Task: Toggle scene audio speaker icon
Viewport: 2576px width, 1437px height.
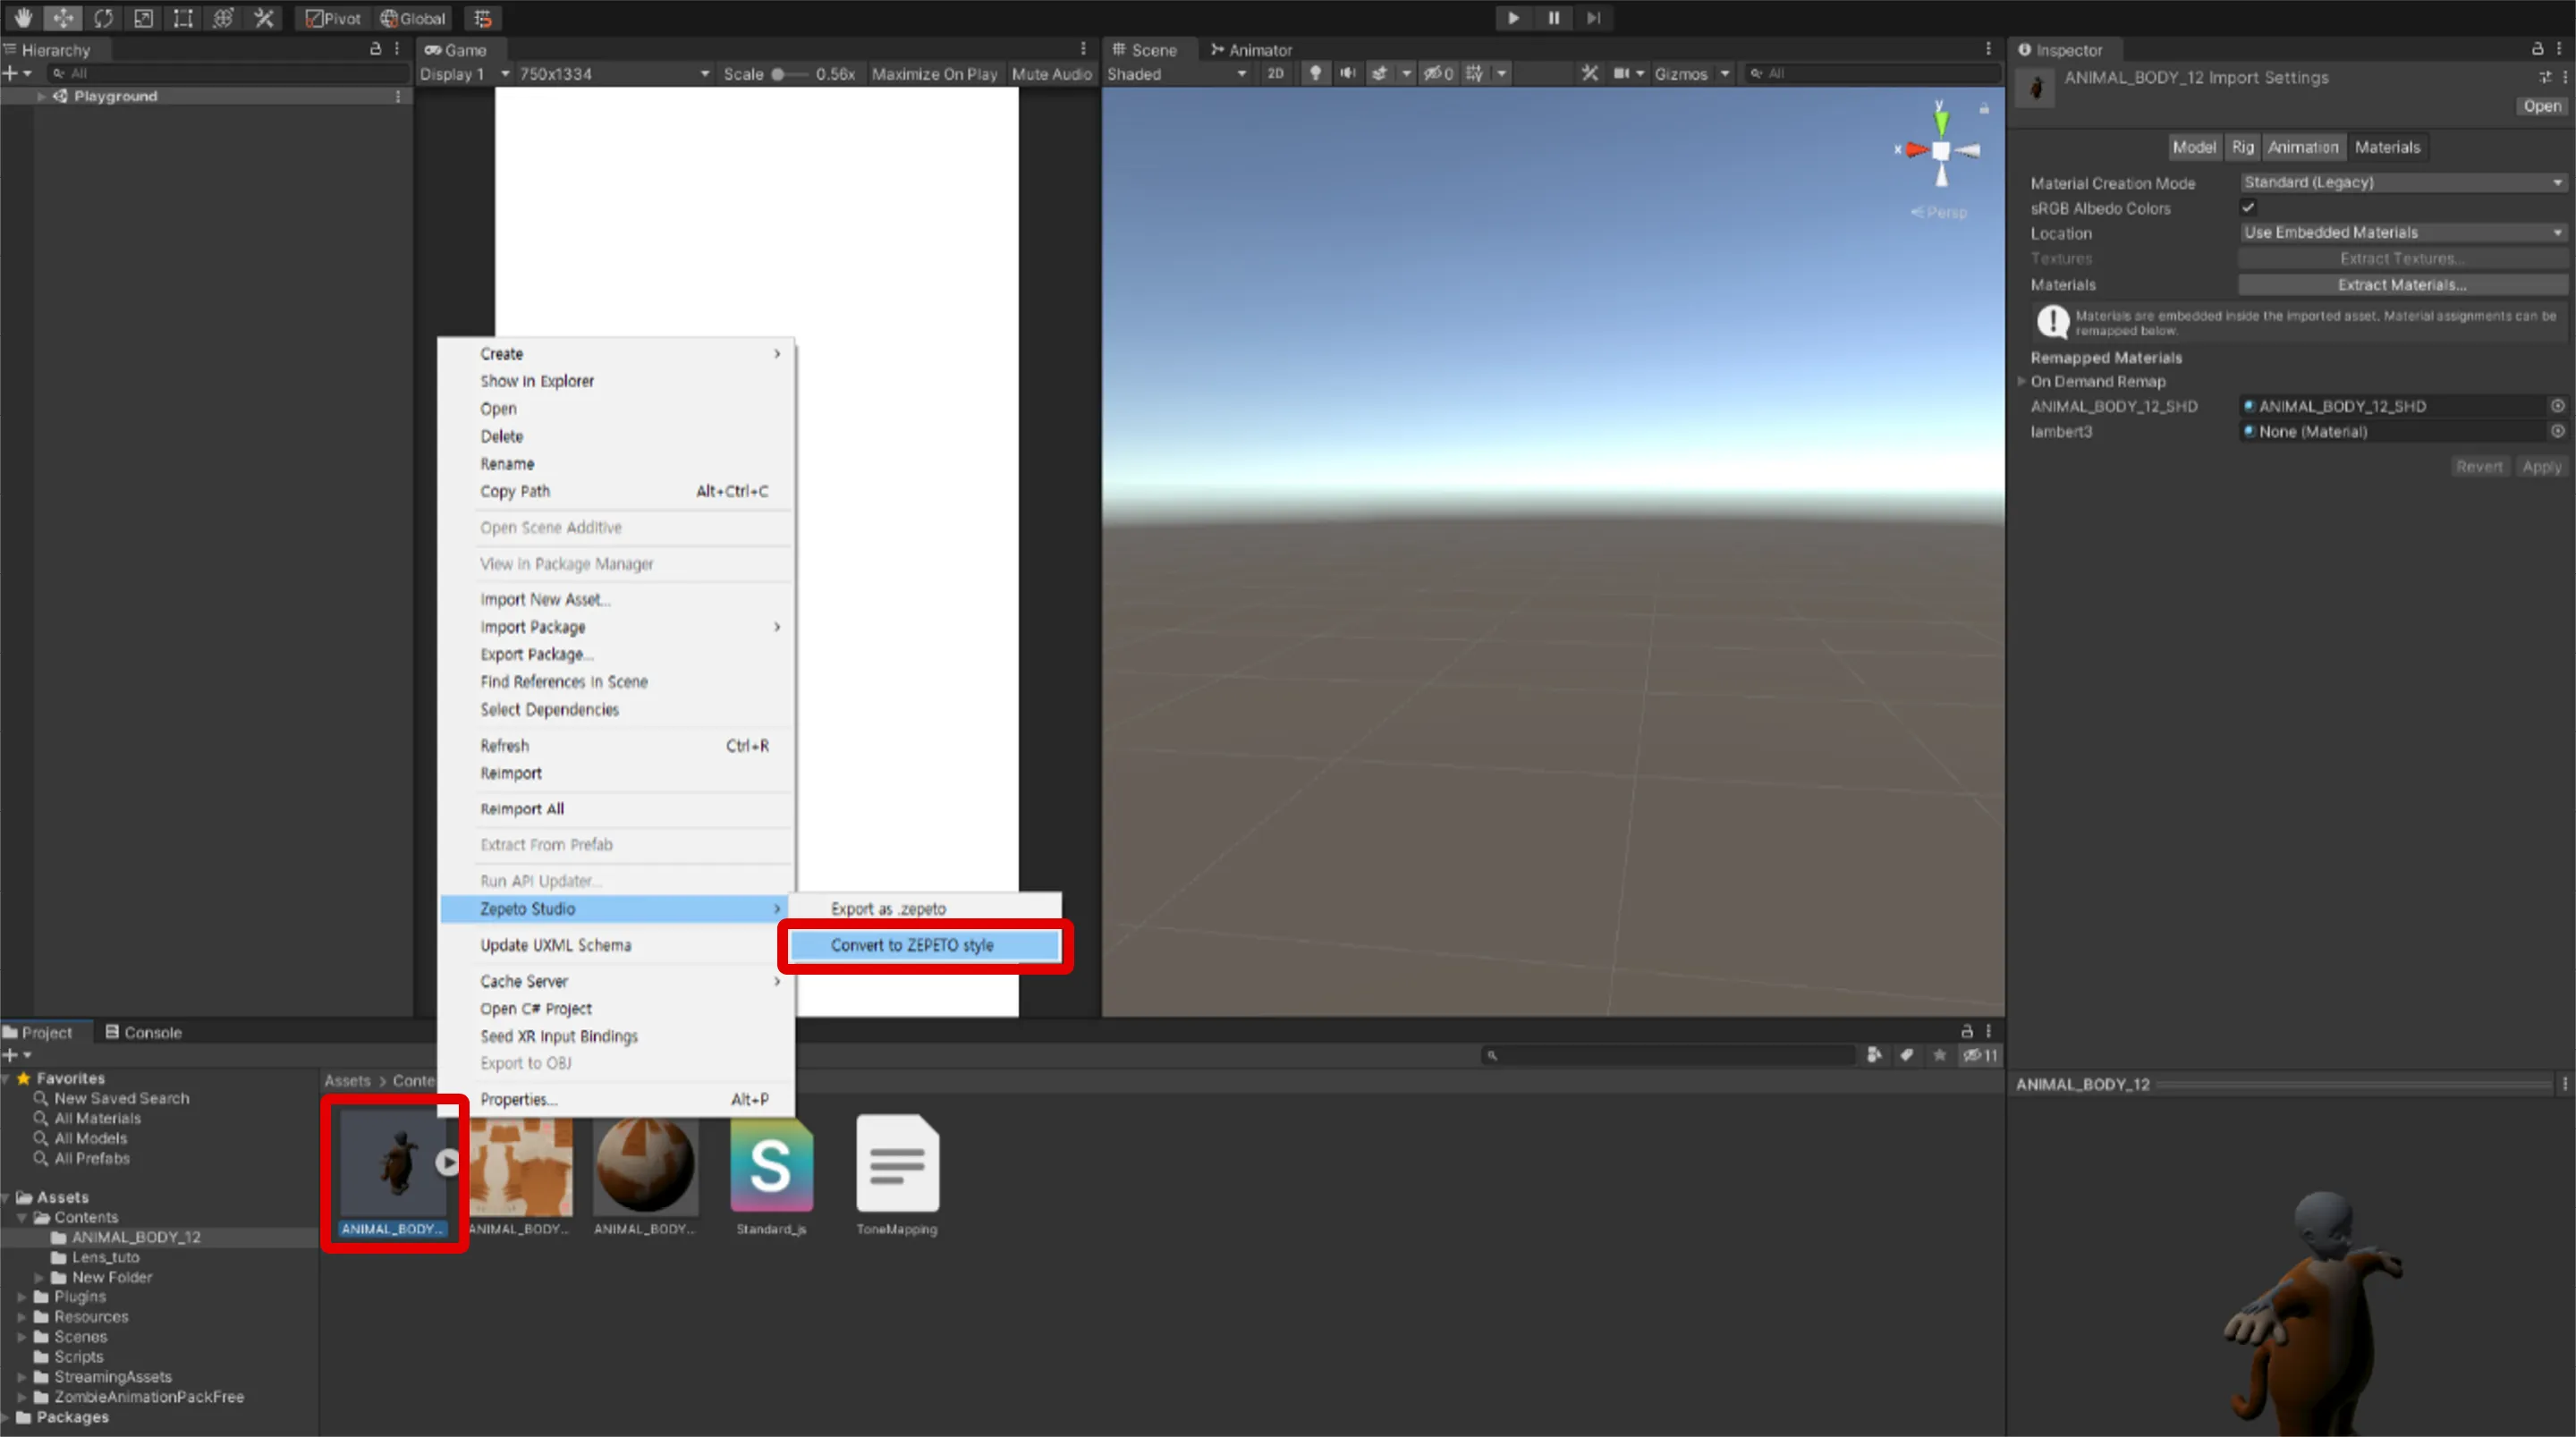Action: tap(1347, 73)
